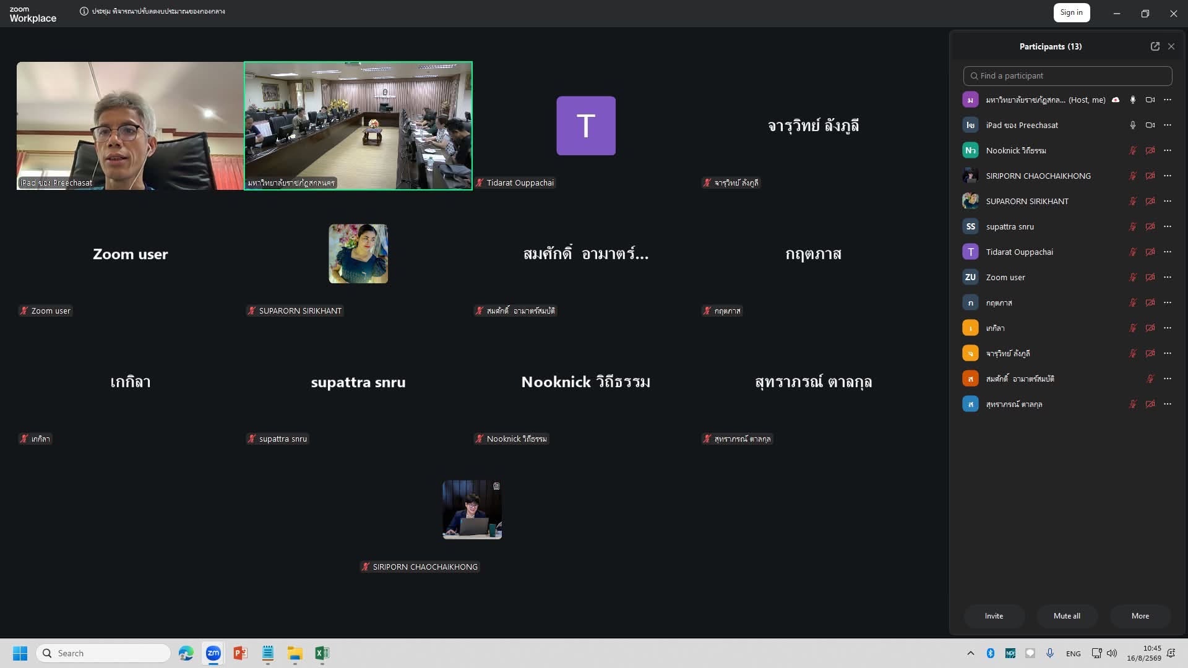This screenshot has width=1188, height=668.
Task: Click the Windows taskbar Search box
Action: click(x=103, y=653)
